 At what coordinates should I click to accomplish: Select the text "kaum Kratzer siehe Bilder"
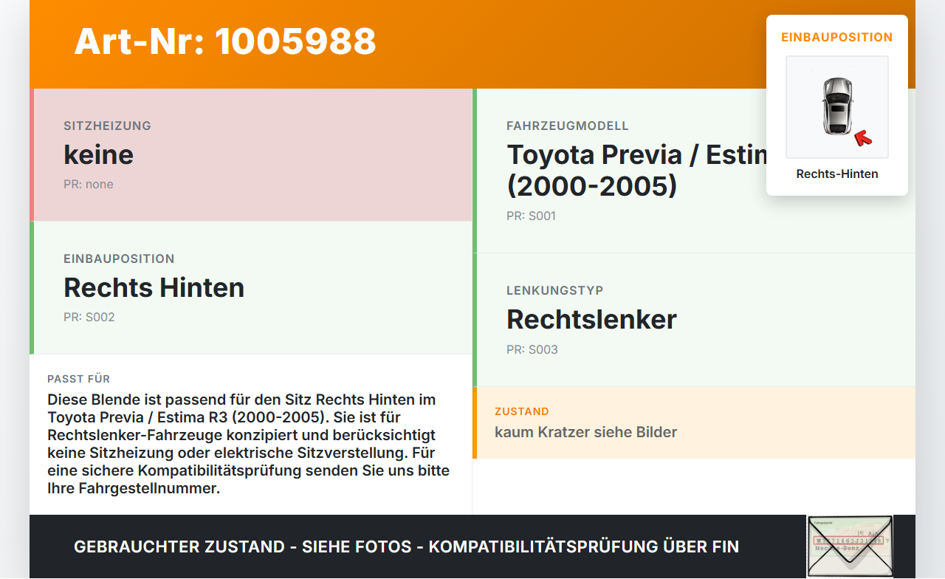(585, 432)
